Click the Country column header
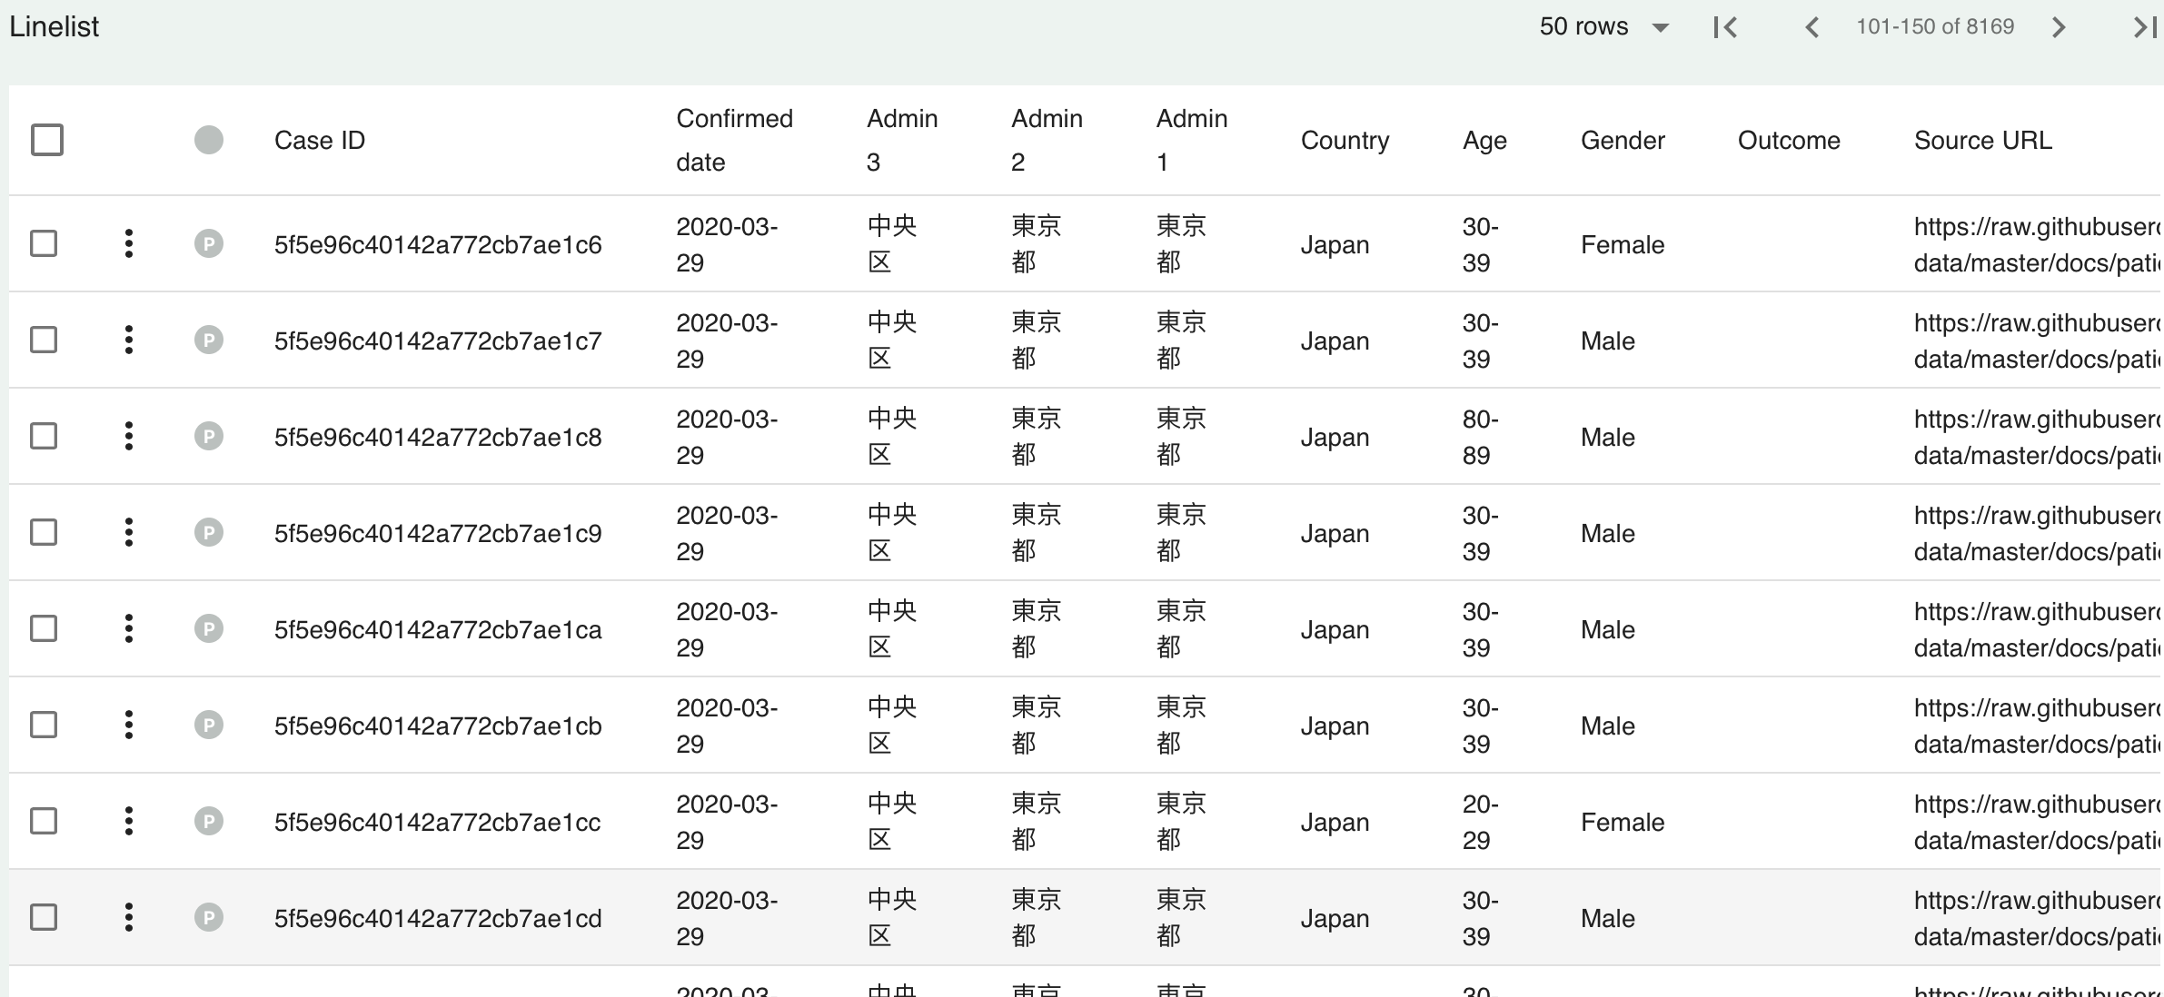Screen dimensions: 2164x997 1345,140
